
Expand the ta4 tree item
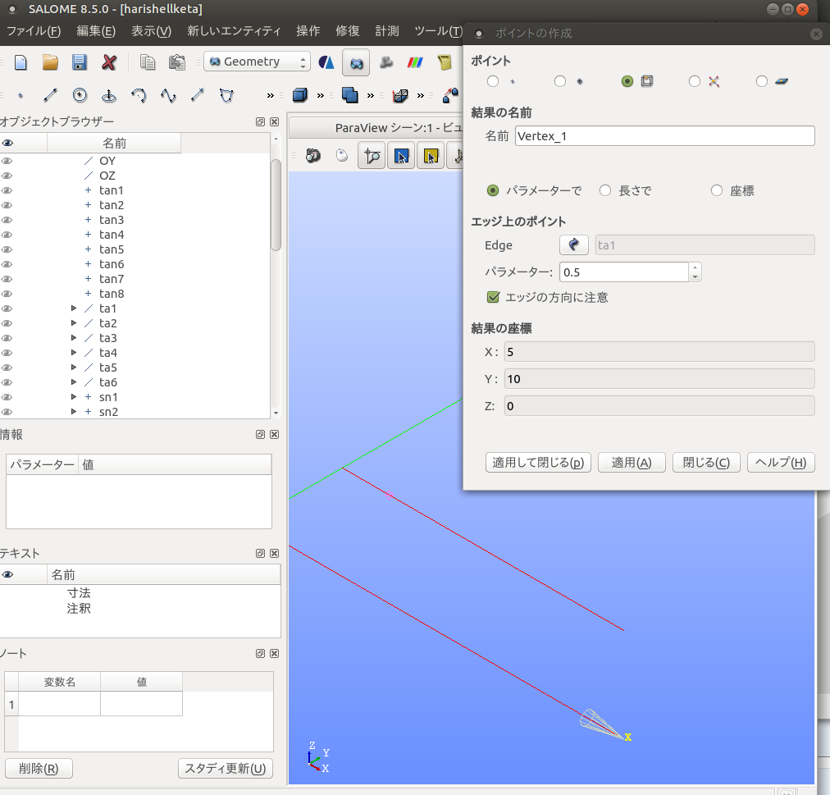click(x=74, y=353)
